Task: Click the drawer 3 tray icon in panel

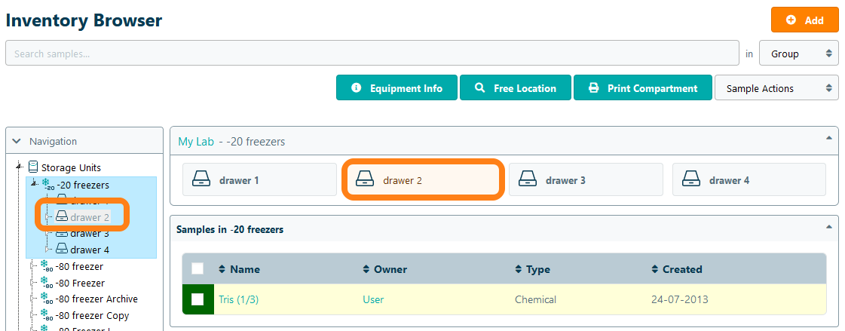Action: (528, 180)
